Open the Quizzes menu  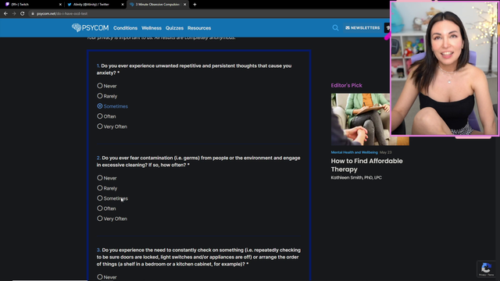pos(174,28)
